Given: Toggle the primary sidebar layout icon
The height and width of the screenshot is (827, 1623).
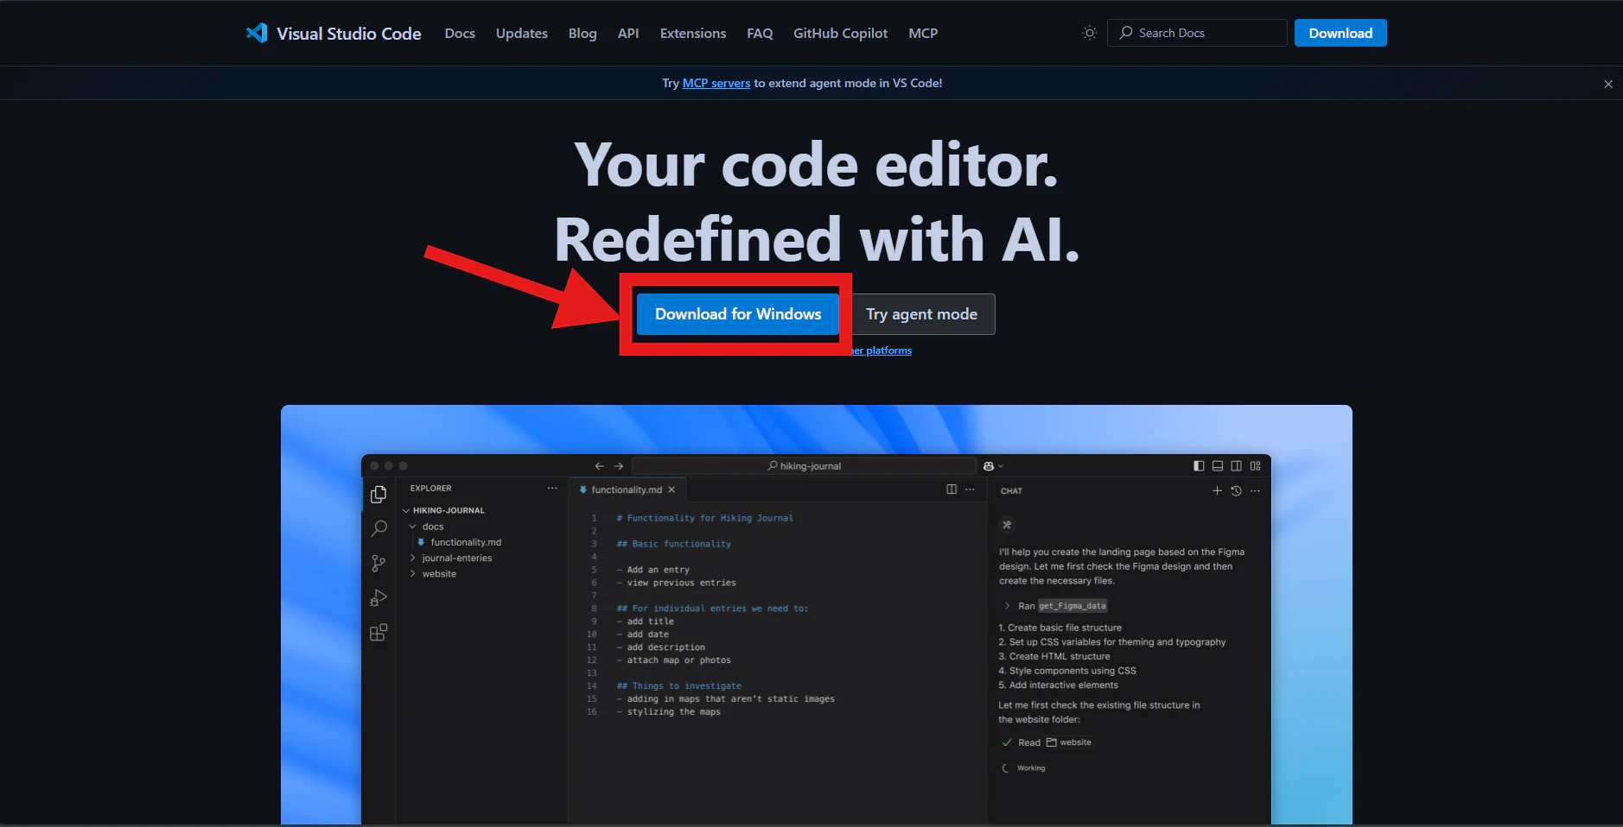Looking at the screenshot, I should coord(1199,466).
